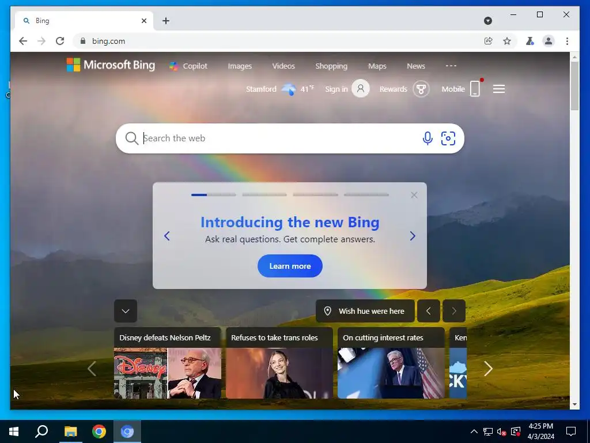Focus the Search the web field
The width and height of the screenshot is (590, 443).
[278, 138]
